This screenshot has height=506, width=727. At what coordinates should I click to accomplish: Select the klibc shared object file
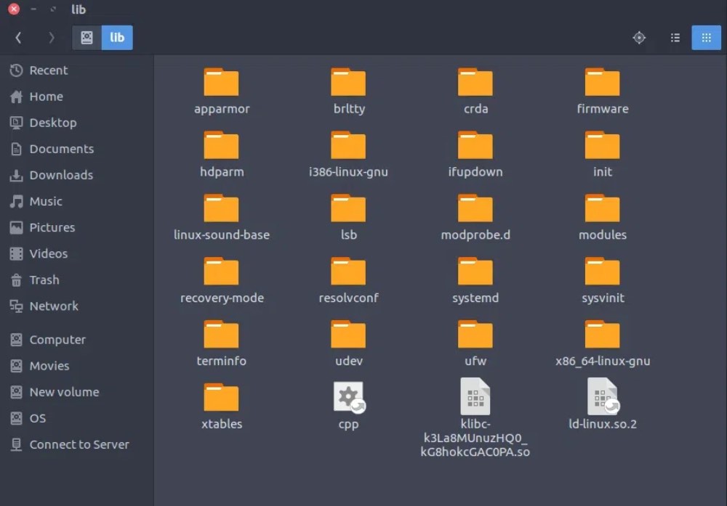click(x=475, y=397)
